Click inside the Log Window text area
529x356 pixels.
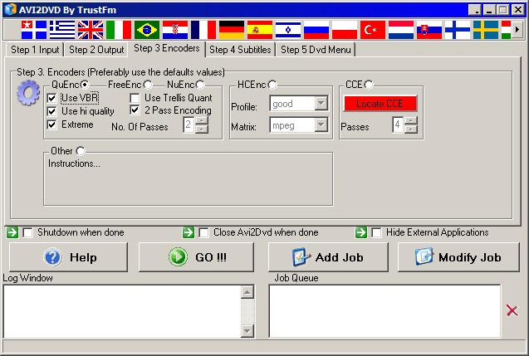coord(122,311)
